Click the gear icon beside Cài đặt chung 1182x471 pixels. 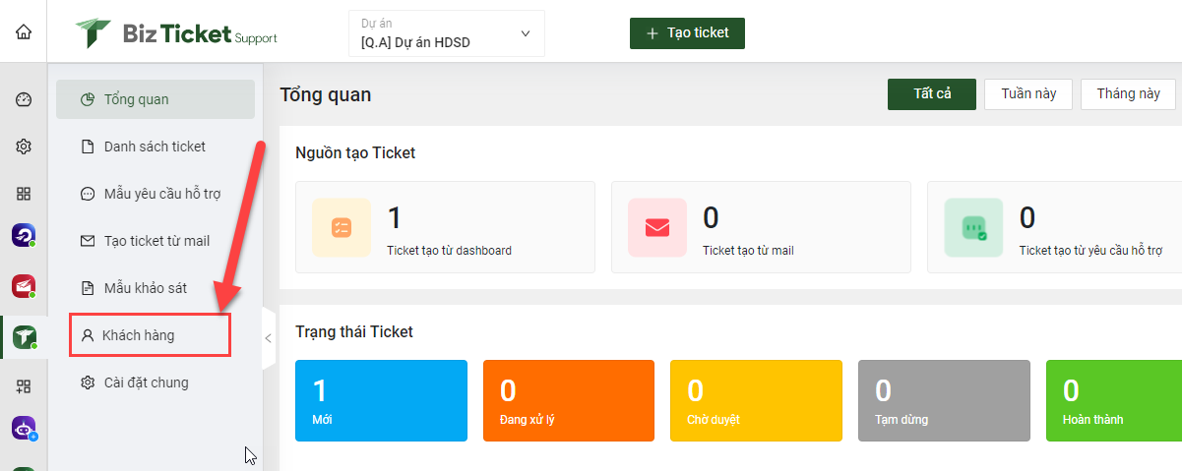[87, 383]
